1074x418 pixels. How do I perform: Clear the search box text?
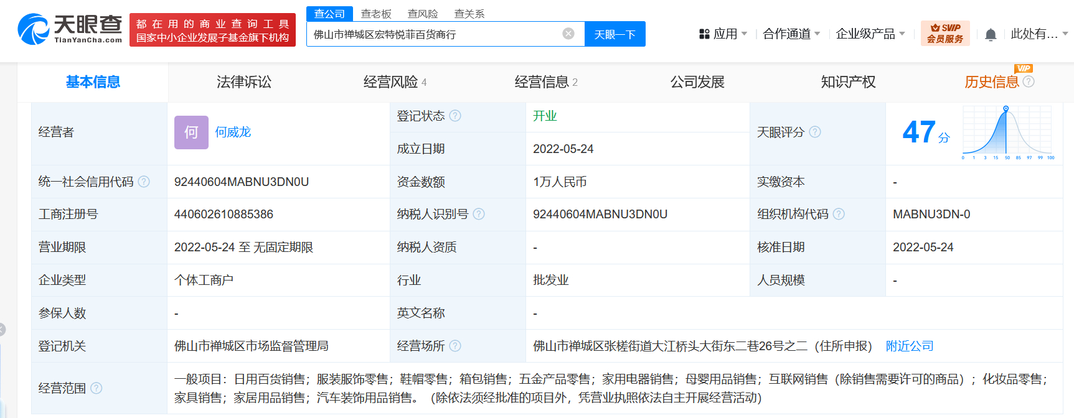(568, 34)
